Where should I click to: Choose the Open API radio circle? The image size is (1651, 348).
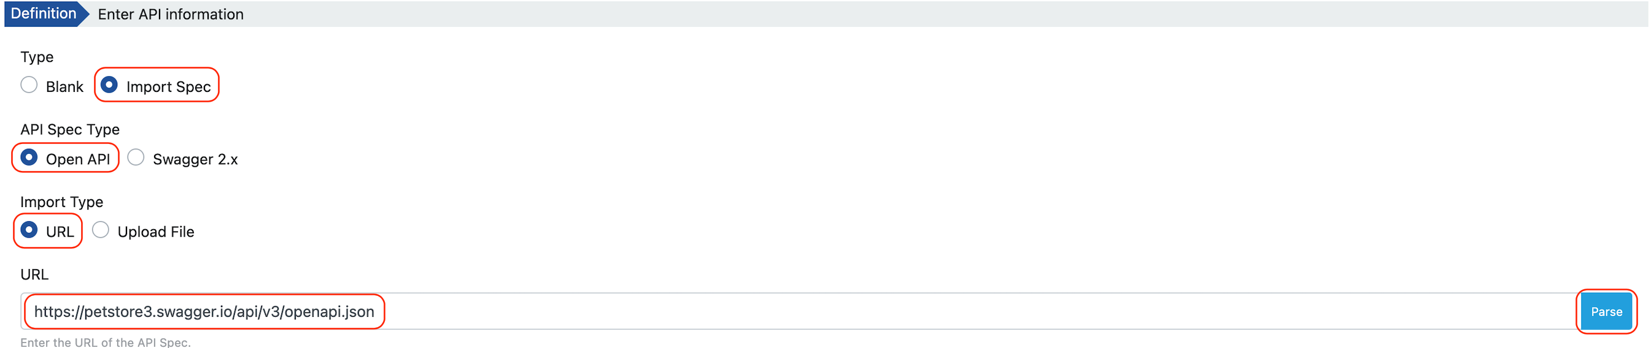pyautogui.click(x=29, y=157)
